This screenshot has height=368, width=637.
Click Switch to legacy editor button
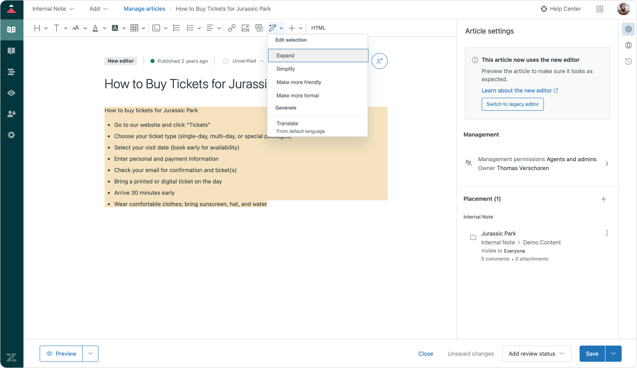pyautogui.click(x=512, y=104)
